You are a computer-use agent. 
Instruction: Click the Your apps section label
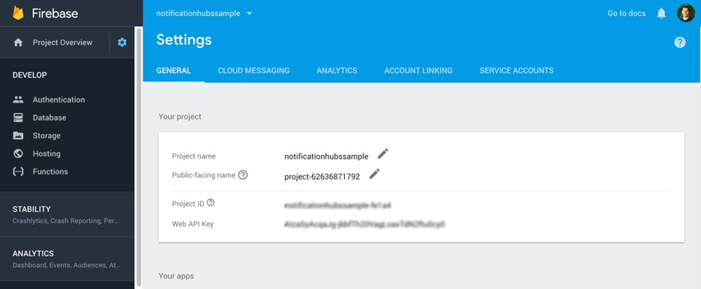pos(176,276)
